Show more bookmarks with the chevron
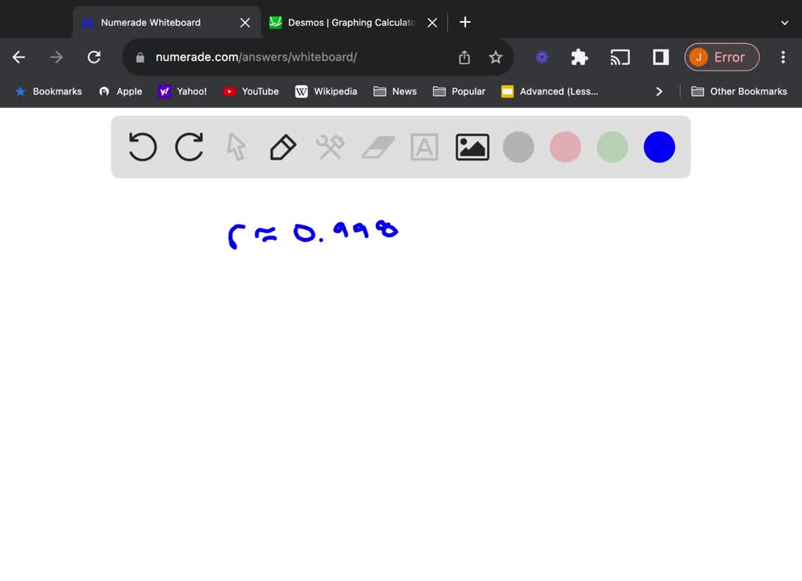Viewport: 802px width, 581px height. (659, 92)
